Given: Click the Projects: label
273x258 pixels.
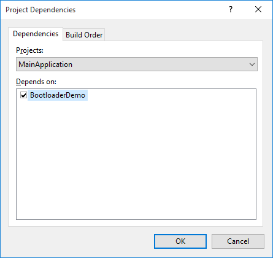Looking at the screenshot, I should (30, 50).
